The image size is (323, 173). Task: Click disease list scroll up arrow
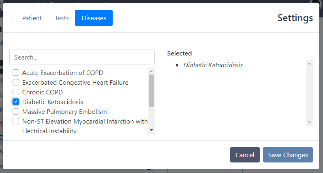point(152,71)
